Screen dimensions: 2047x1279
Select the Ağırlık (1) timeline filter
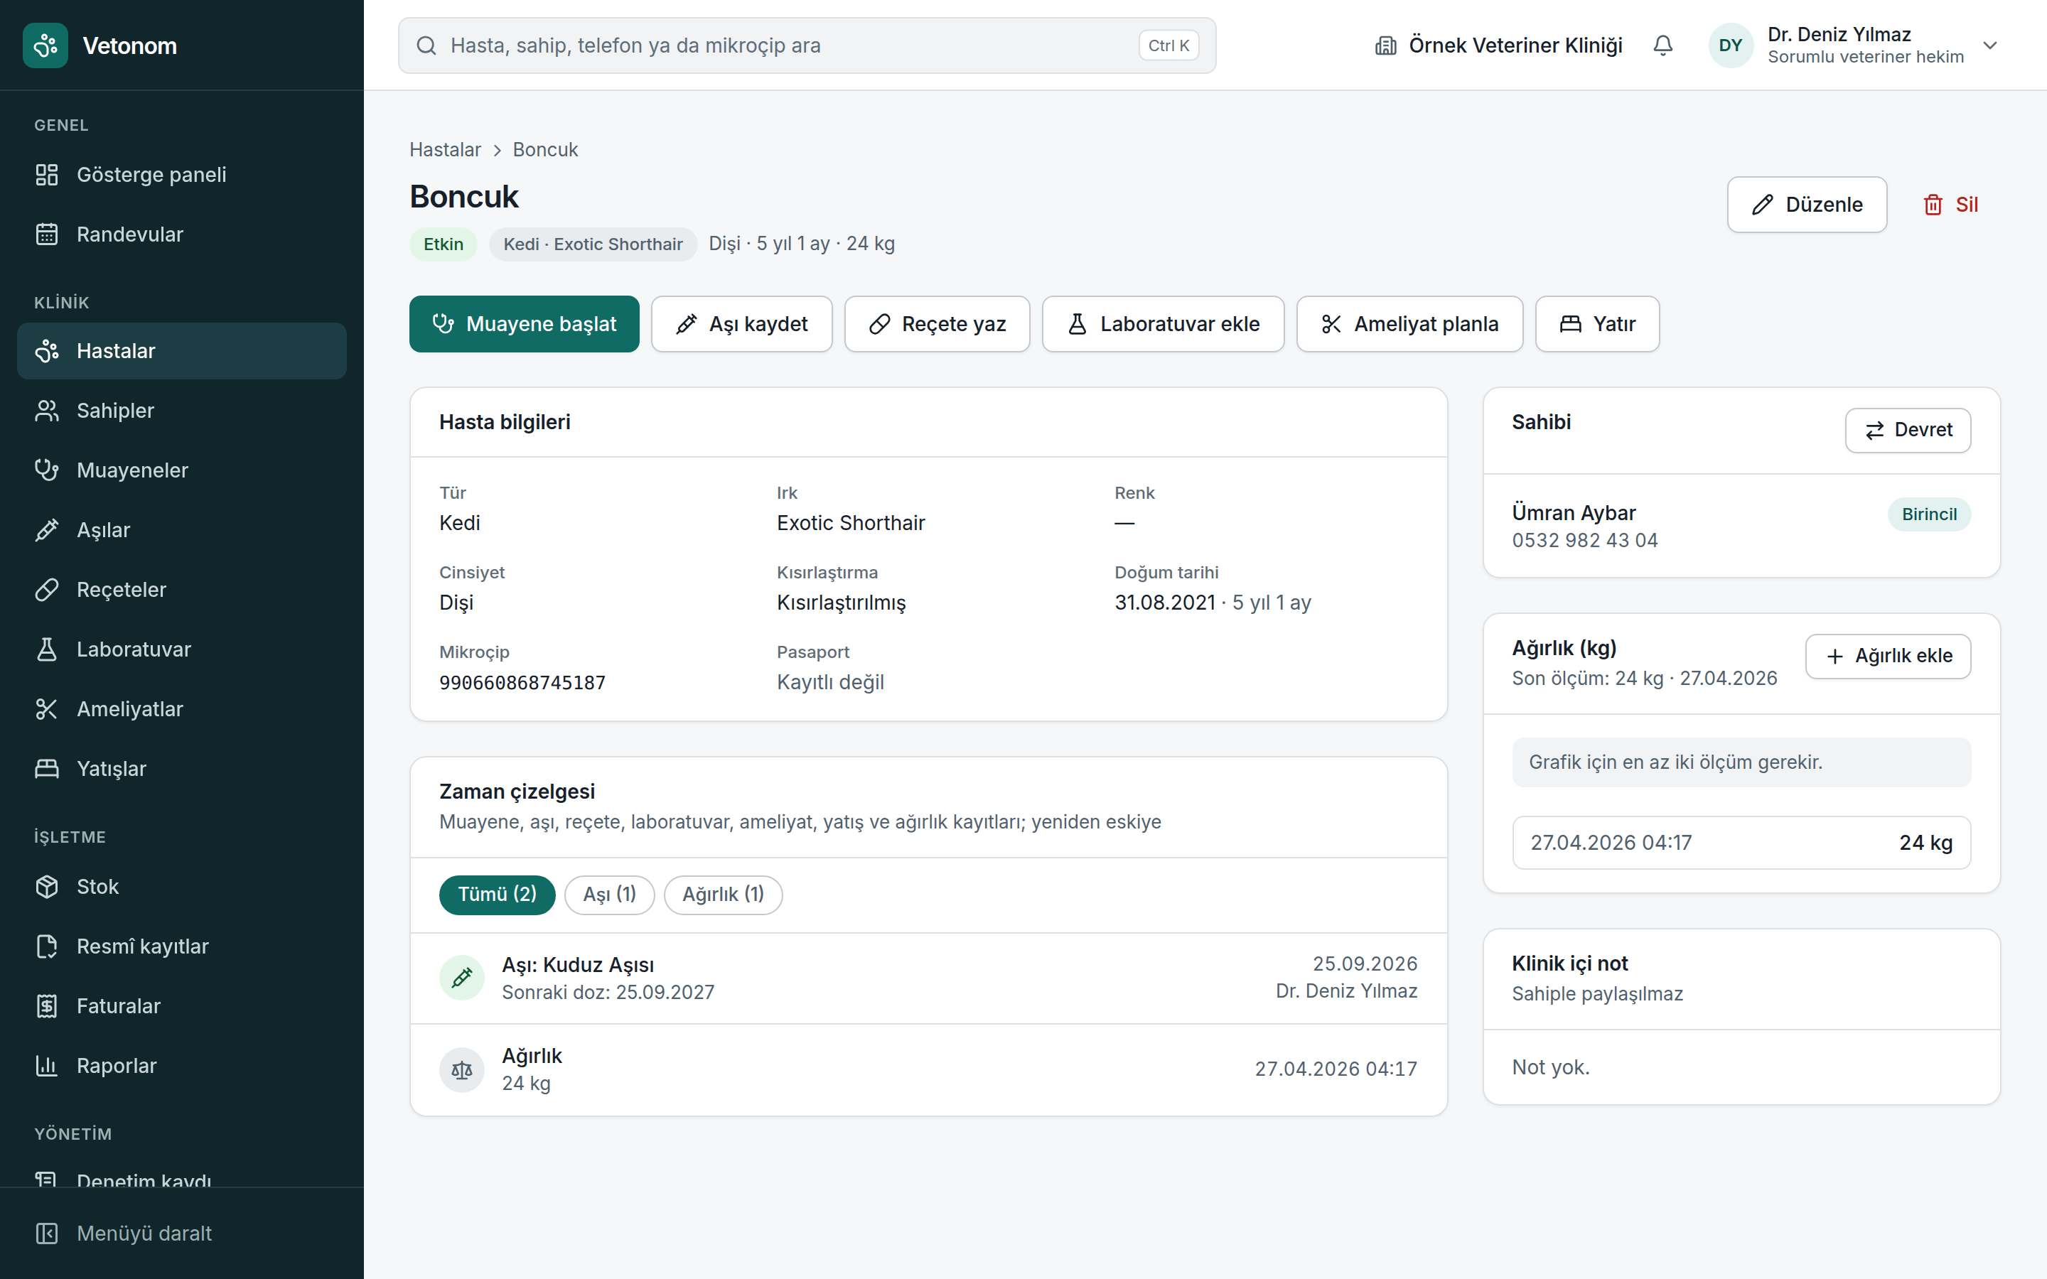click(x=724, y=895)
